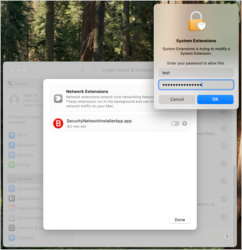Open General settings in sidebar
Viewport: 242px width, 250px height.
click(25, 179)
